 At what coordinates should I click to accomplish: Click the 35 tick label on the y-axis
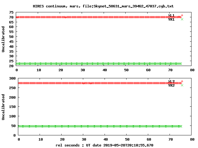click(x=11, y=51)
